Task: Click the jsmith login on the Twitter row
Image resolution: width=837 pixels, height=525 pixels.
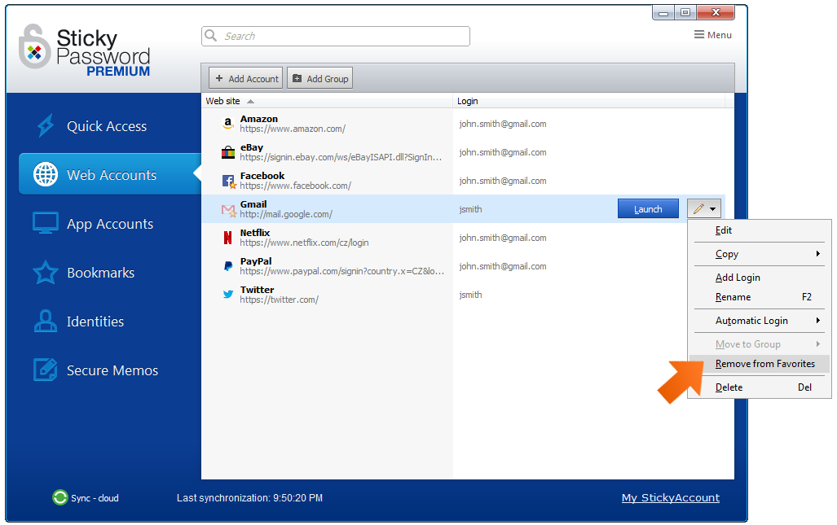Action: point(470,294)
